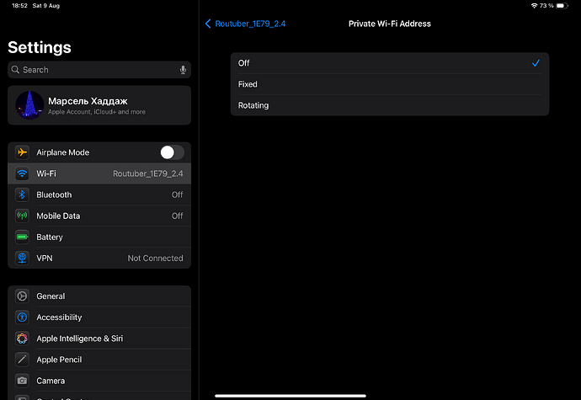Image resolution: width=581 pixels, height=400 pixels.
Task: Tap the Accessibility icon
Action: (22, 317)
